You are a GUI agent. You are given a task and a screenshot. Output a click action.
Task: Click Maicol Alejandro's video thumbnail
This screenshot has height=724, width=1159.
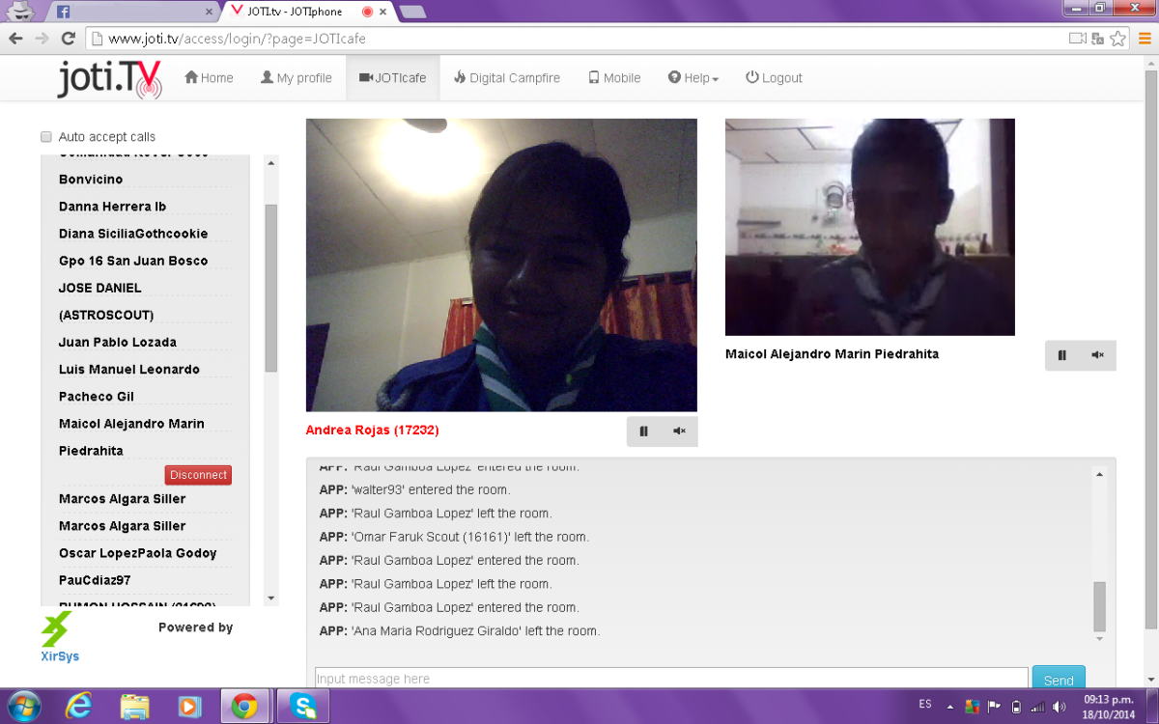click(x=870, y=227)
